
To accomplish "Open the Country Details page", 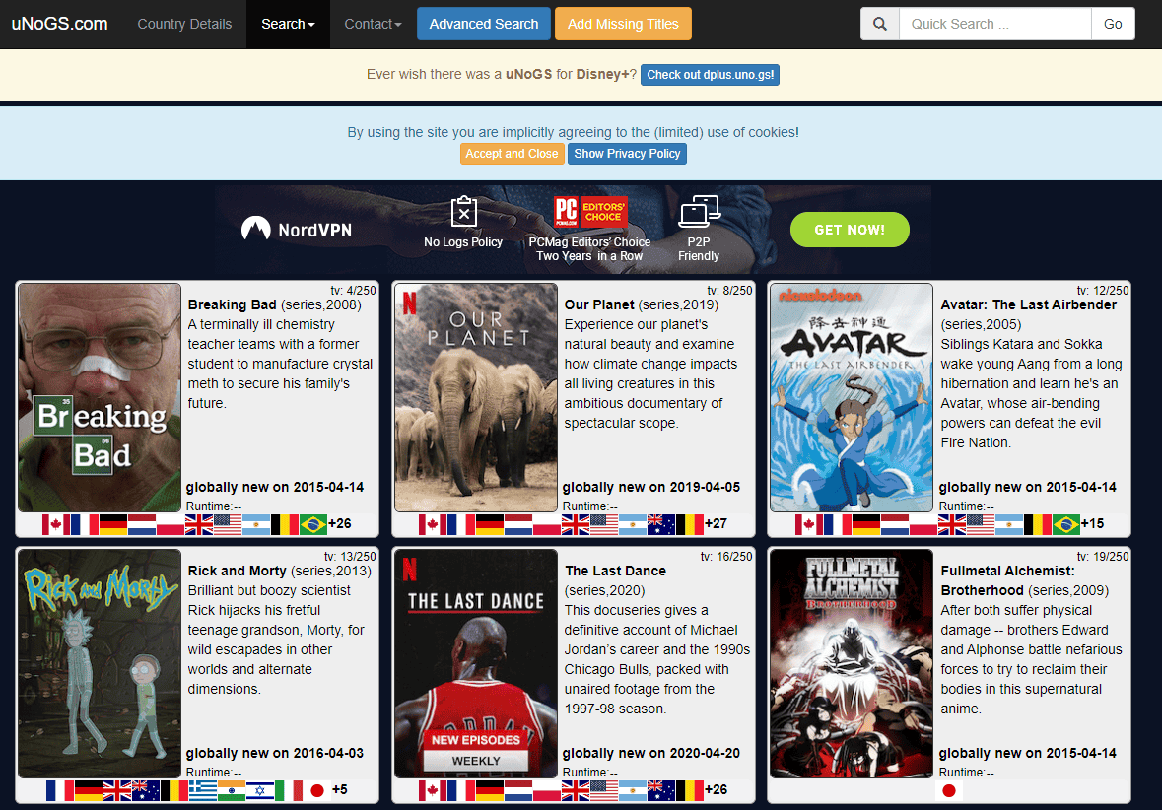I will click(184, 24).
